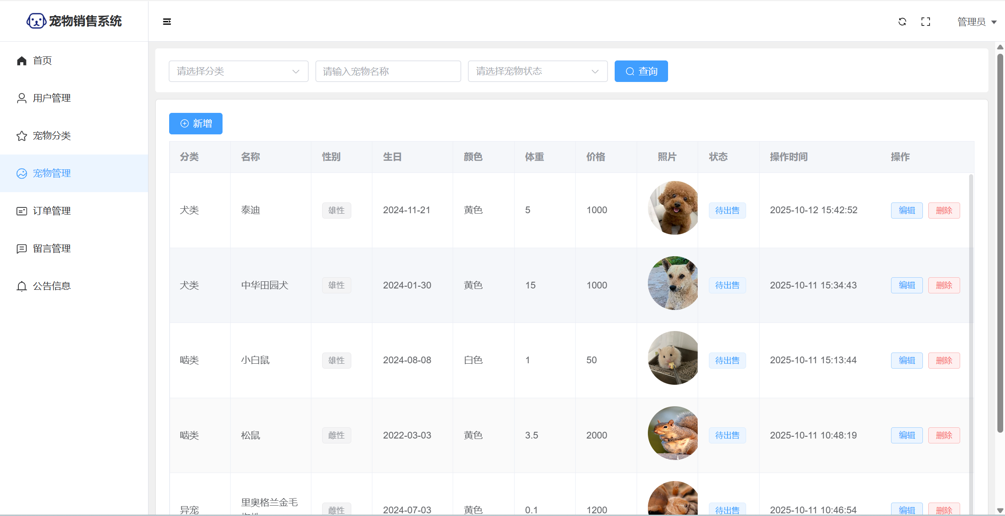The height and width of the screenshot is (516, 1005).
Task: Click the refresh icon in top bar
Action: click(x=902, y=21)
